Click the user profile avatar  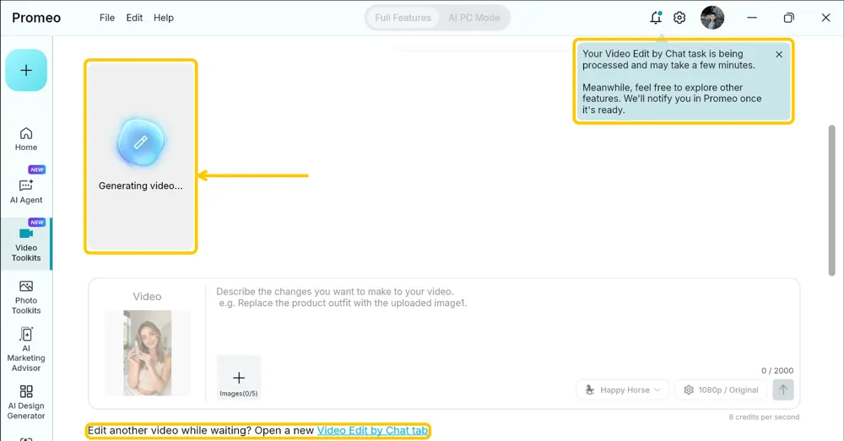712,18
